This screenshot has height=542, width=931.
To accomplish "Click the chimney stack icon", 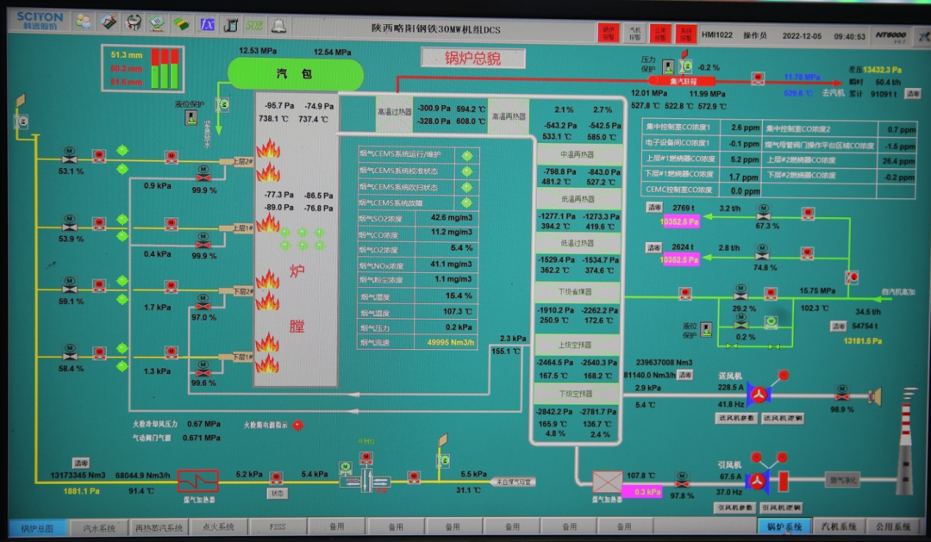I will pyautogui.click(x=903, y=448).
